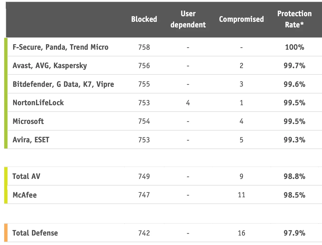The width and height of the screenshot is (322, 245).
Task: Select NortonLifeLock's user dependent value 4
Action: (x=188, y=103)
